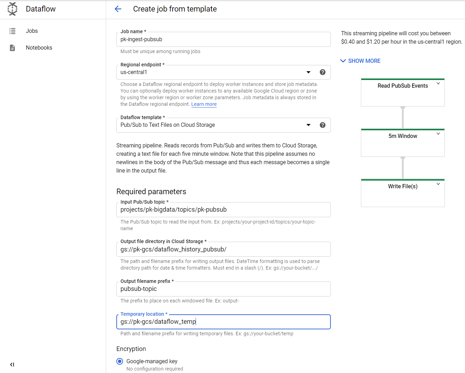The image size is (465, 373).
Task: Click the Notebooks document icon in sidebar
Action: 13,48
